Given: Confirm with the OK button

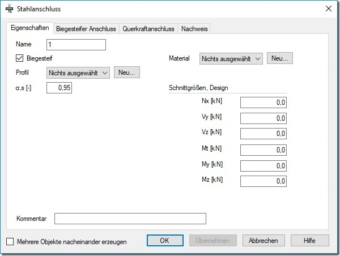Looking at the screenshot, I should point(165,240).
